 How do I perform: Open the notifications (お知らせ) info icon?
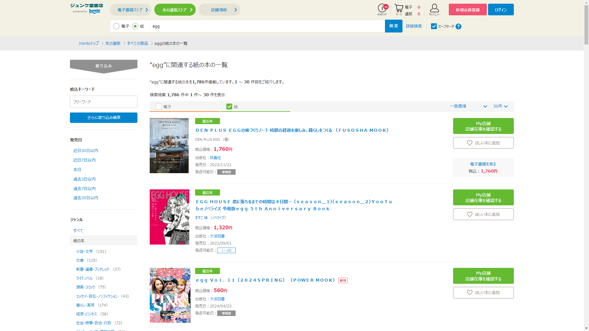(x=382, y=9)
